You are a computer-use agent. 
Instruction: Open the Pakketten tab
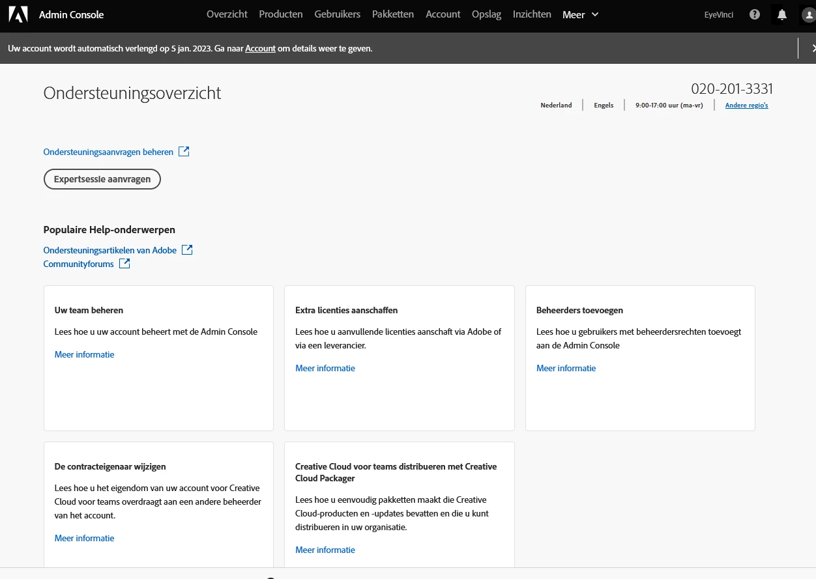pyautogui.click(x=393, y=14)
